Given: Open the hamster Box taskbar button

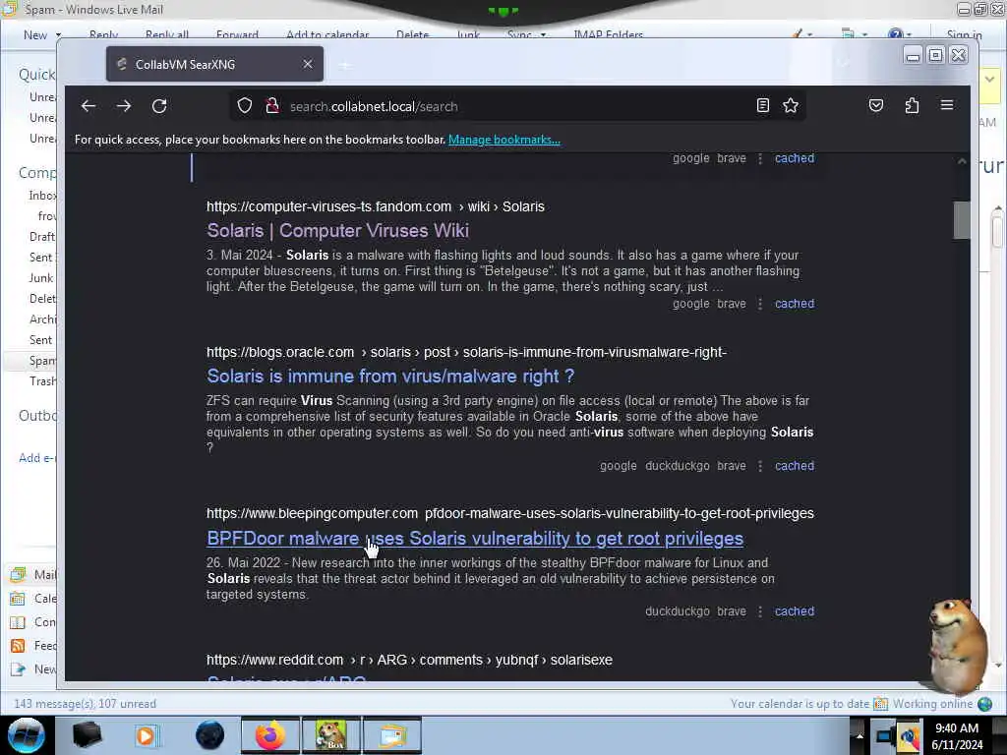Looking at the screenshot, I should pyautogui.click(x=330, y=735).
